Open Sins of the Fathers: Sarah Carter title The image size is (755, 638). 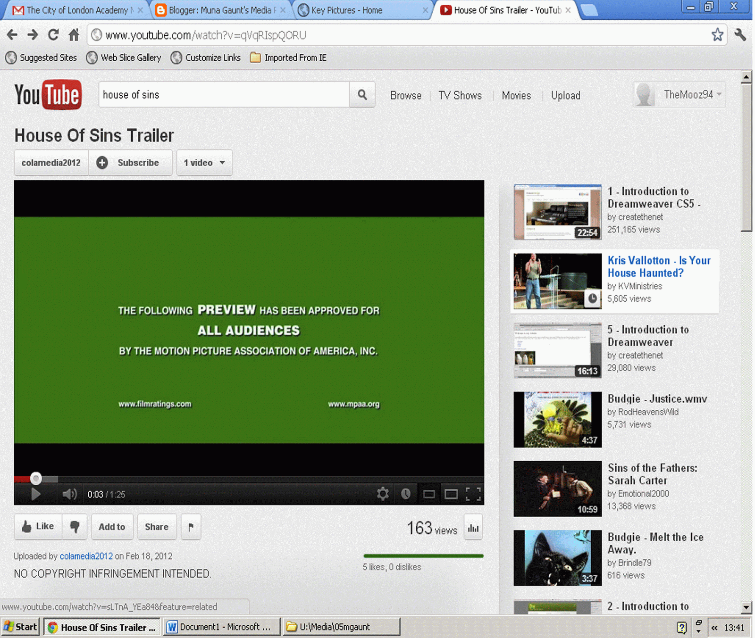652,474
